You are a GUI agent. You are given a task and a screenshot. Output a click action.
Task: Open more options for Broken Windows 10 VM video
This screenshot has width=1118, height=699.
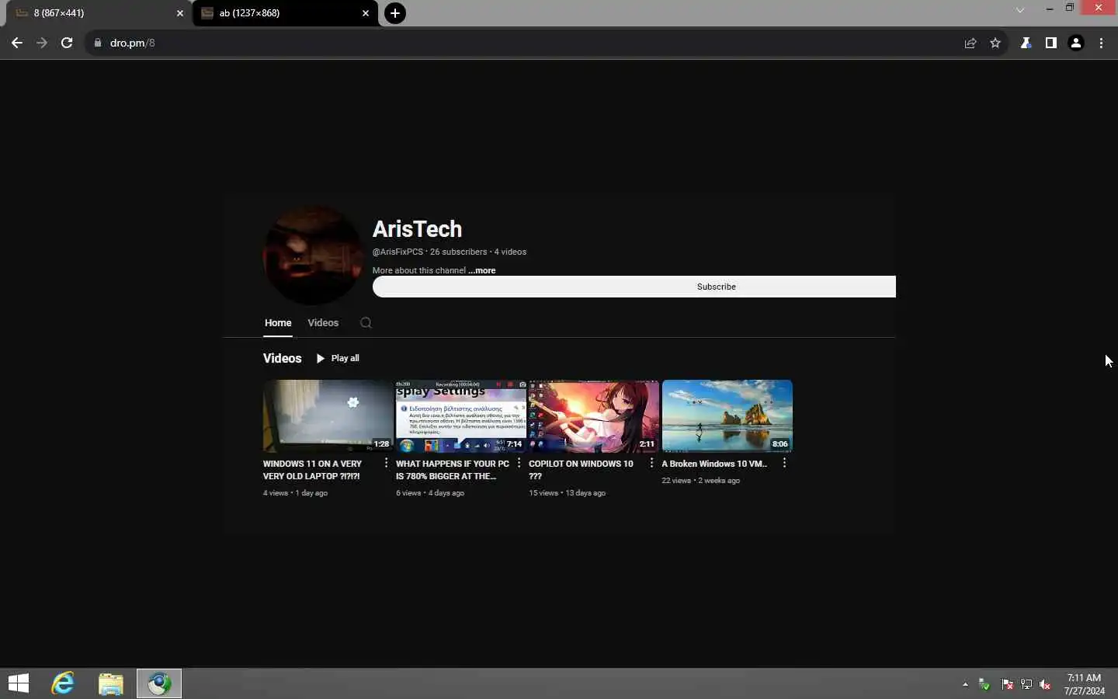click(784, 463)
